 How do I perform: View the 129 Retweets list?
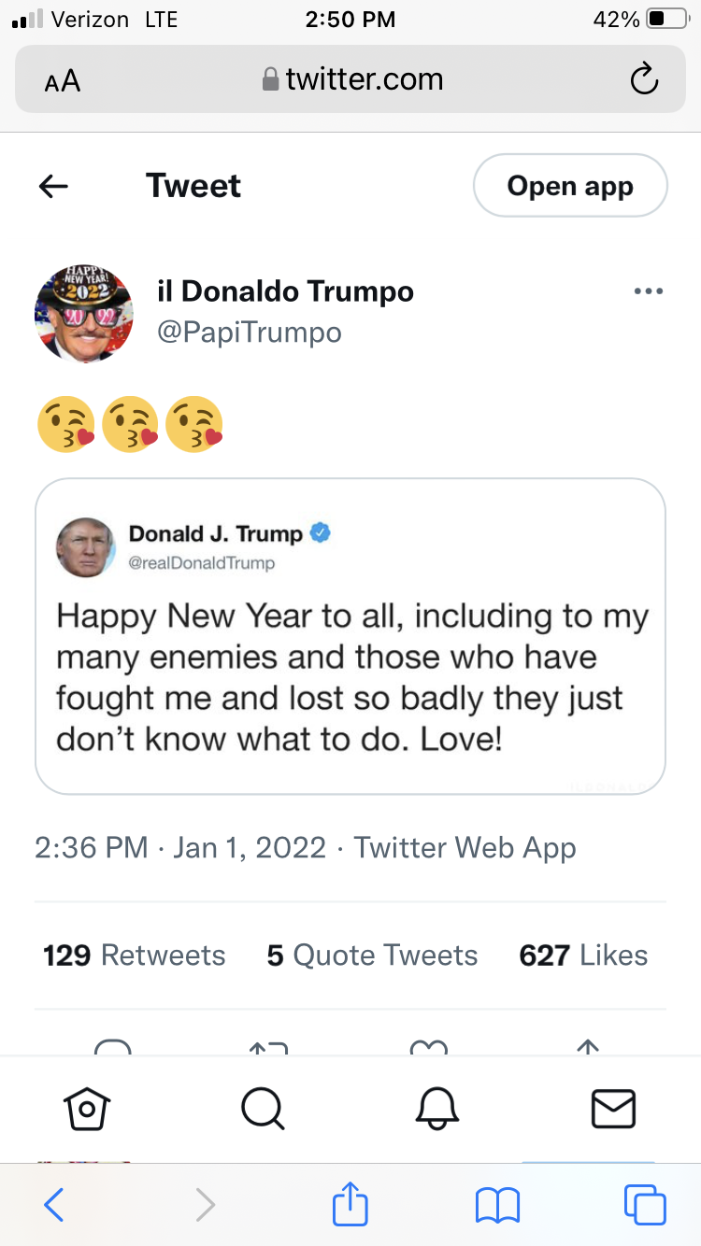coord(135,956)
